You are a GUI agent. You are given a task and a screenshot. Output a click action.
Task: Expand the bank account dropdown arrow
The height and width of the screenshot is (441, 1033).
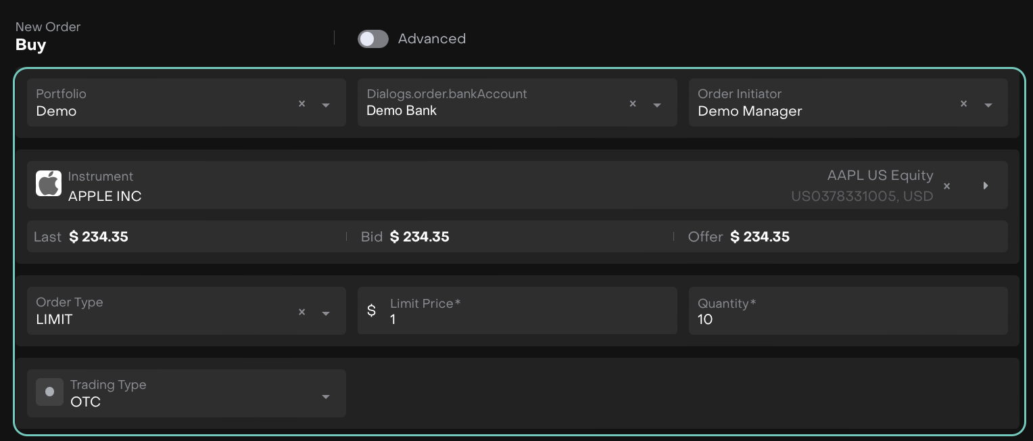pyautogui.click(x=656, y=105)
